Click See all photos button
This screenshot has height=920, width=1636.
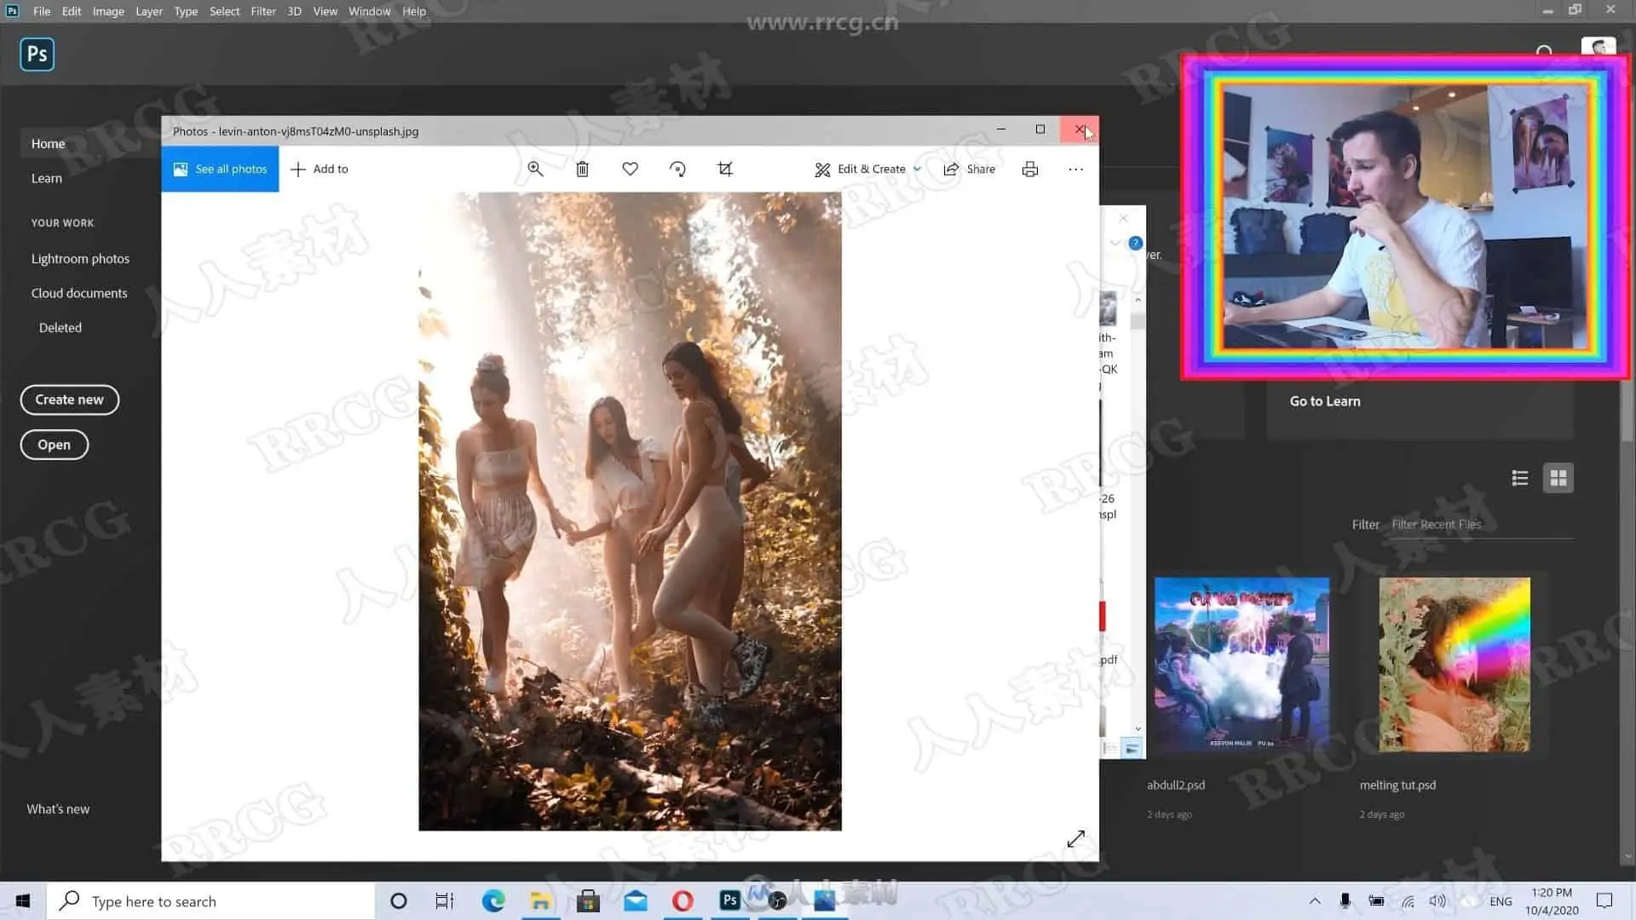point(220,169)
